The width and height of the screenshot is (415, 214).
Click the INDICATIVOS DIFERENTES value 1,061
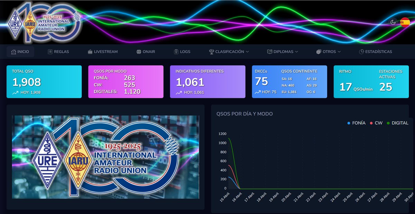190,82
